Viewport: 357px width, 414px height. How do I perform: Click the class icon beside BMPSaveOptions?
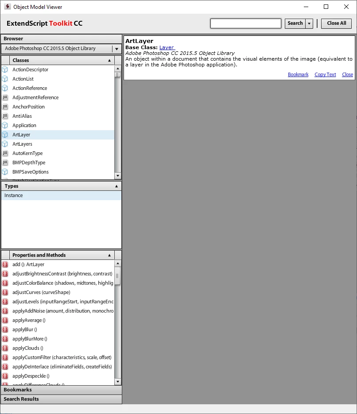pos(5,172)
